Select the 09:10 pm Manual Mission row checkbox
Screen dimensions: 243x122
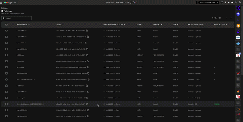point(6,37)
